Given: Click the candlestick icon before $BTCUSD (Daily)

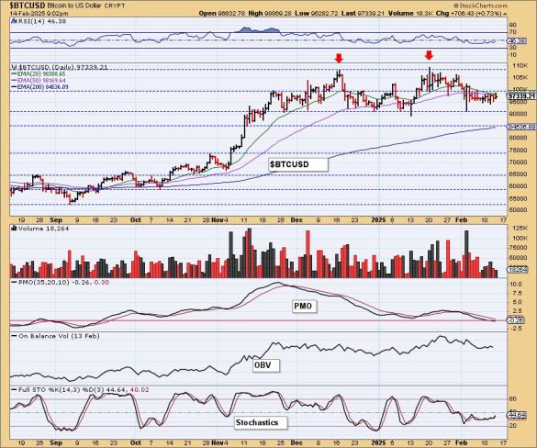Looking at the screenshot, I should tap(15, 67).
